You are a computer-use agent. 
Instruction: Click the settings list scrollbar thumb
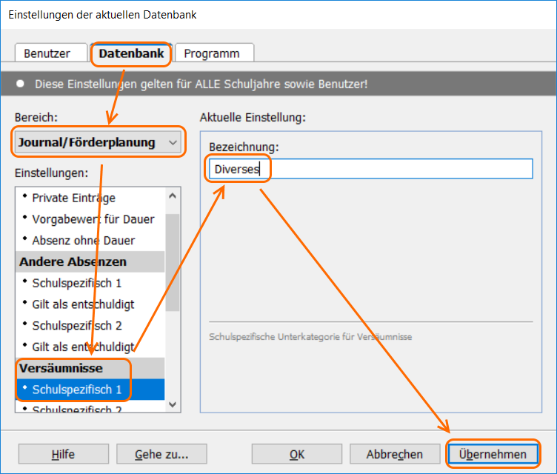pos(172,263)
